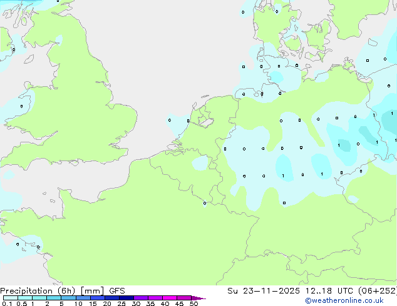Click the 10–15 mm legend color swatch
Screen dimensions: 397x306
coord(83,298)
